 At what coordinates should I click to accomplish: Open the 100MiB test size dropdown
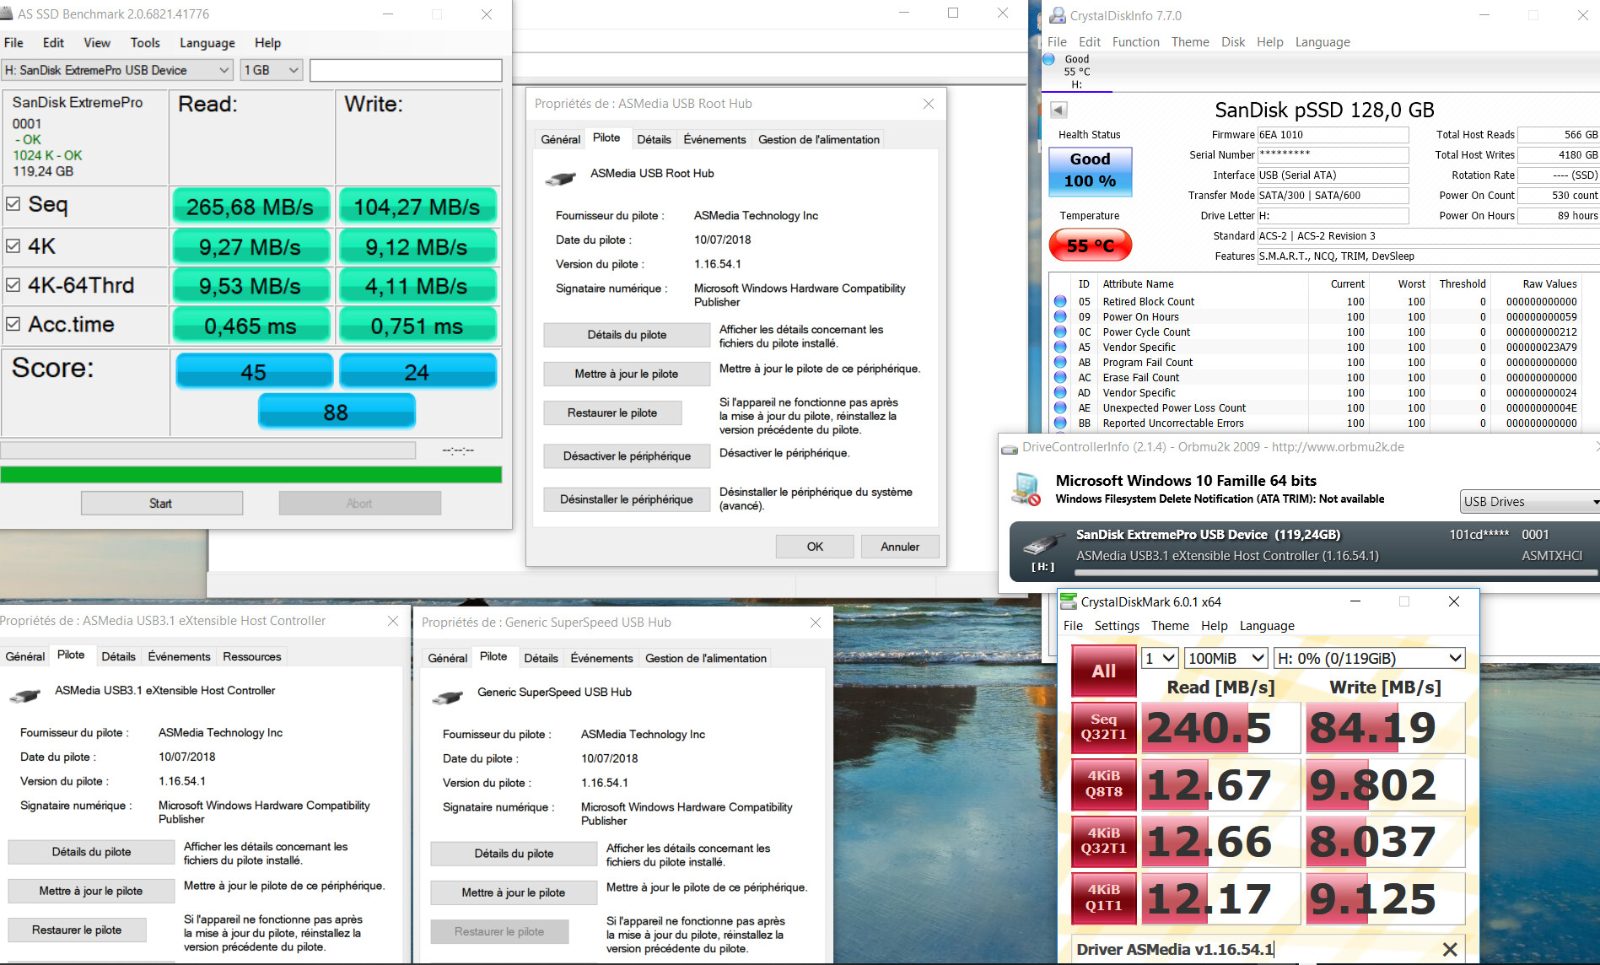(1226, 658)
